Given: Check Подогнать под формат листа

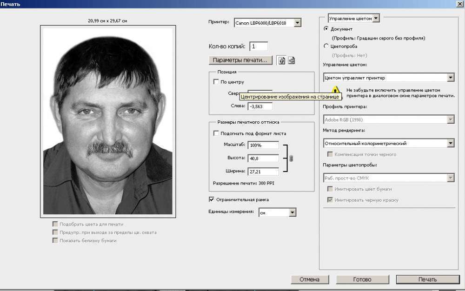Looking at the screenshot, I should [x=216, y=133].
